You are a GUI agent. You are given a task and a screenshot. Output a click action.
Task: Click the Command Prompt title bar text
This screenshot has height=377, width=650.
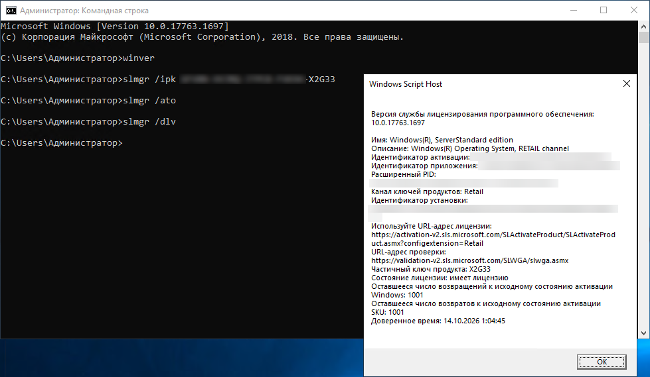pyautogui.click(x=84, y=11)
